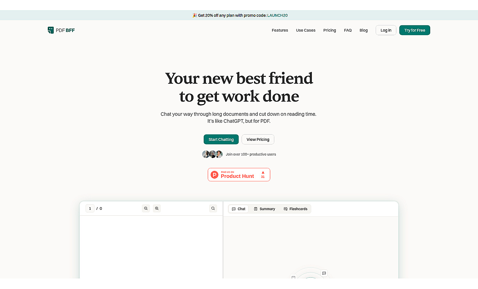
Task: Click the Start Chatting button
Action: click(221, 139)
